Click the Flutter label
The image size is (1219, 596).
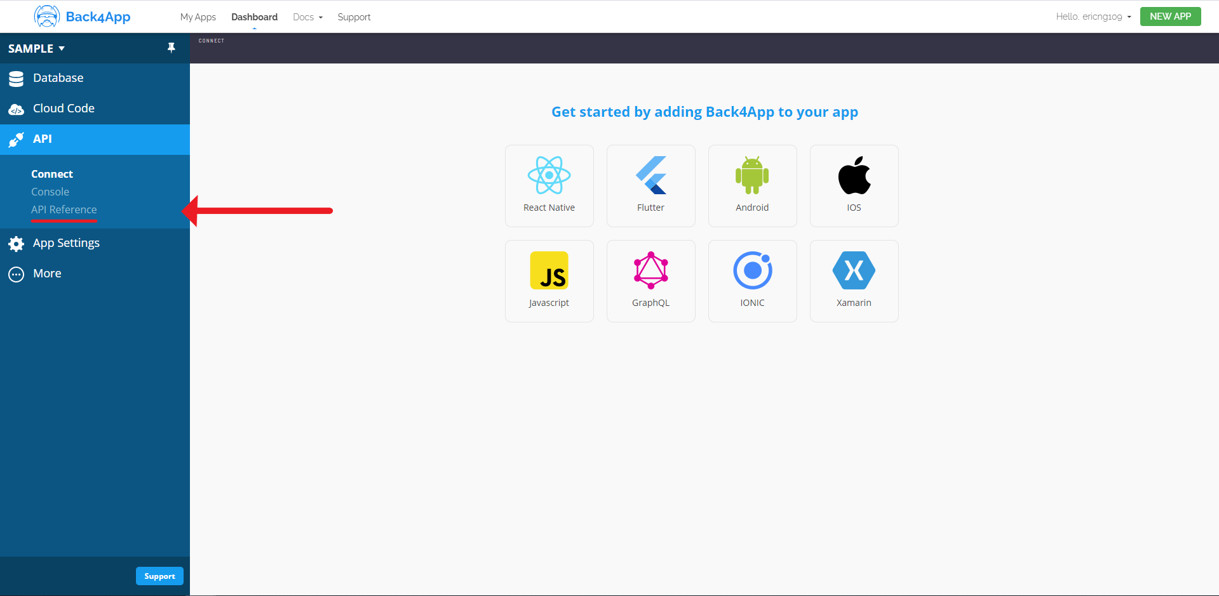click(x=650, y=208)
